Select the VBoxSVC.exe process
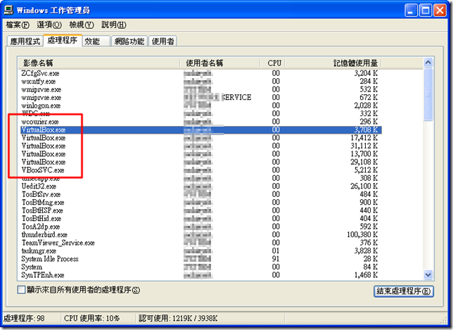The image size is (453, 330). click(200, 170)
